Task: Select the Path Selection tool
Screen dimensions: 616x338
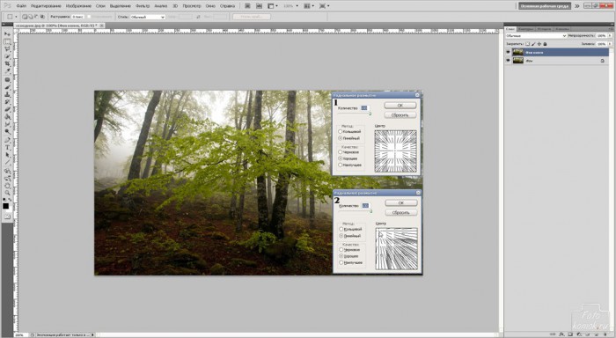Action: pyautogui.click(x=8, y=154)
